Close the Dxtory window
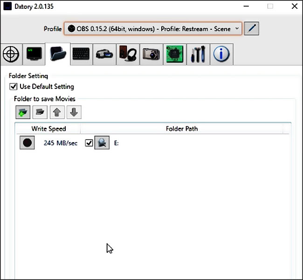This screenshot has height=280, width=303. tap(295, 6)
